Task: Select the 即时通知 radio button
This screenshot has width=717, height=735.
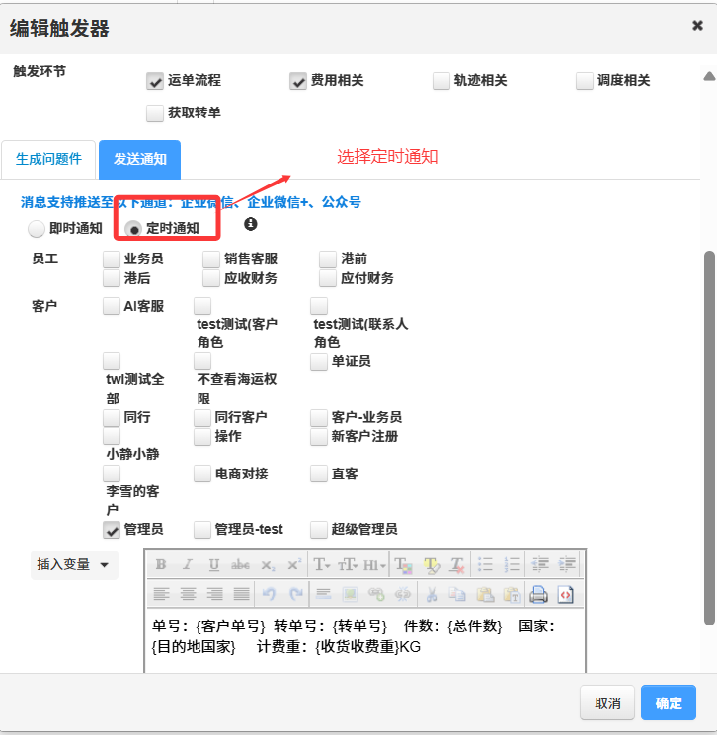Action: [x=37, y=229]
